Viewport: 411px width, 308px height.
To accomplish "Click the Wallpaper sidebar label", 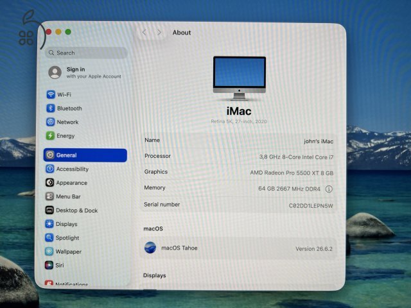I will point(69,252).
